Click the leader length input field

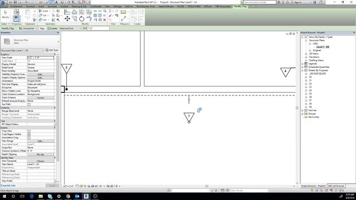pyautogui.click(x=98, y=28)
